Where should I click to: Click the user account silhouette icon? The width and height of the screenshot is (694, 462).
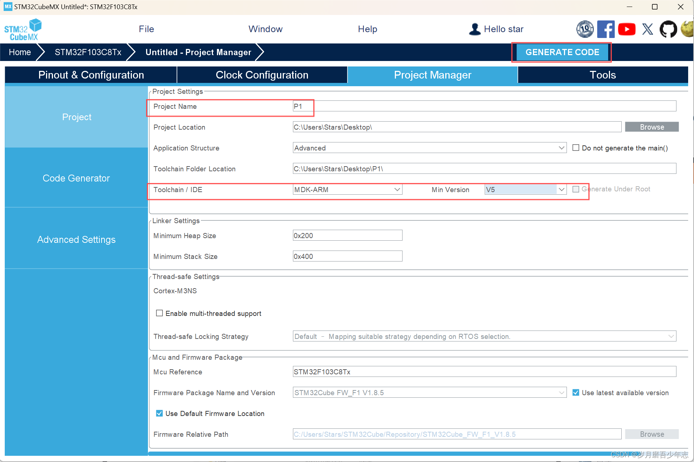pos(475,29)
